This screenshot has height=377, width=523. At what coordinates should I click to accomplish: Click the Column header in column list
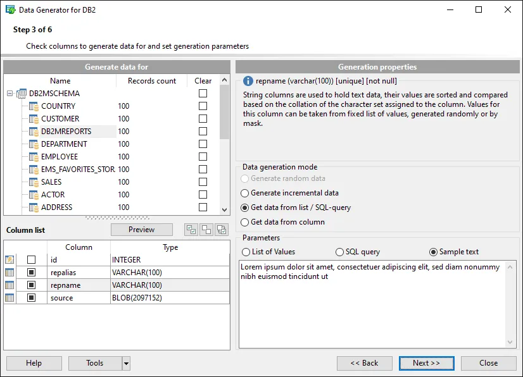click(x=79, y=247)
